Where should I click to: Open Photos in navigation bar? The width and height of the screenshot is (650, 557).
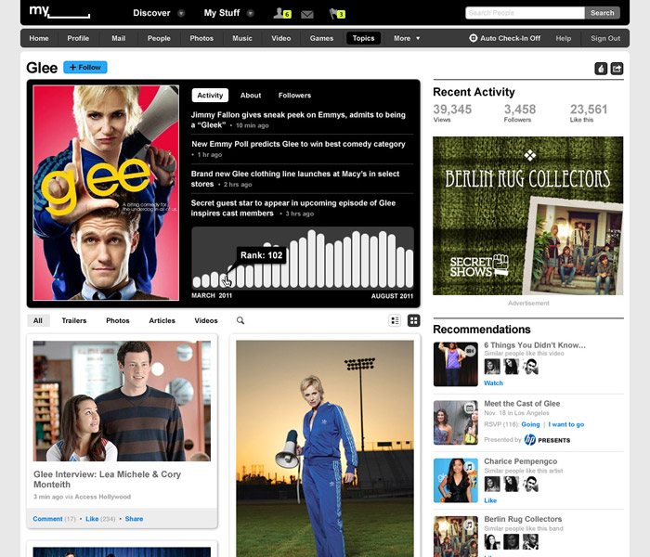pos(201,38)
